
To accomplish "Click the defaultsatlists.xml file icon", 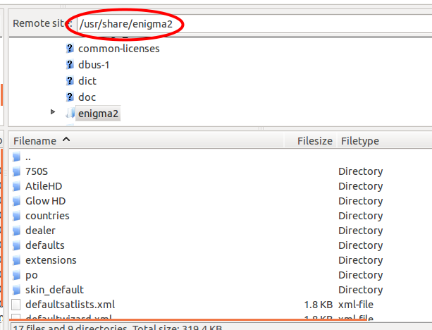I will [16, 305].
